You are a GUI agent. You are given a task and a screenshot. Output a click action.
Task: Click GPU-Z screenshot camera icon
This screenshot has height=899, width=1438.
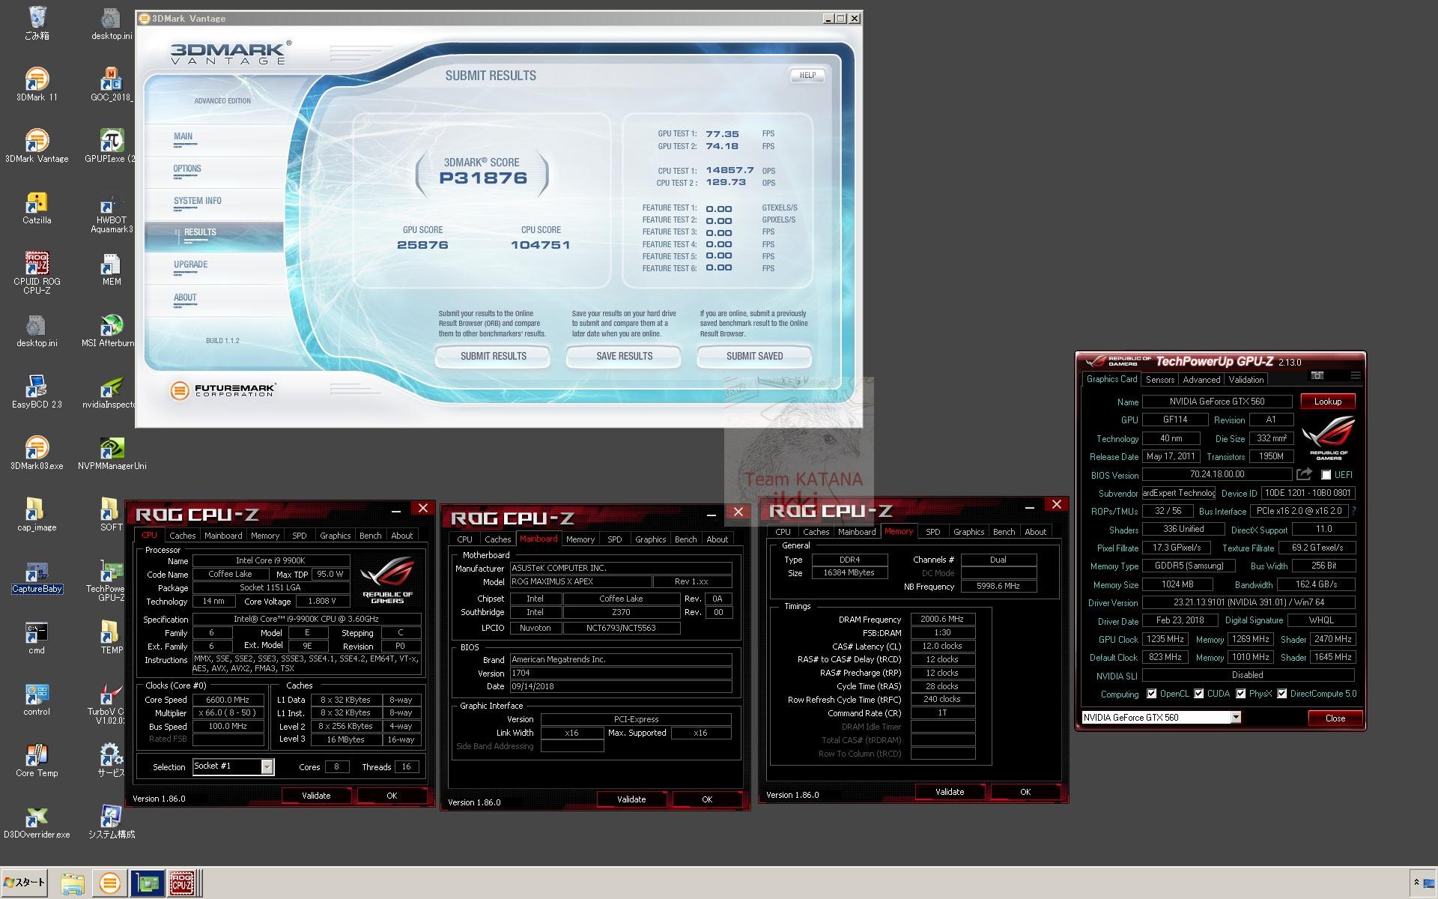1317,375
